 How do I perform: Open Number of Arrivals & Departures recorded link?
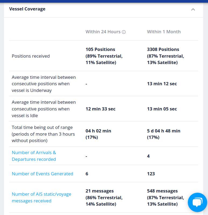coord(34,156)
